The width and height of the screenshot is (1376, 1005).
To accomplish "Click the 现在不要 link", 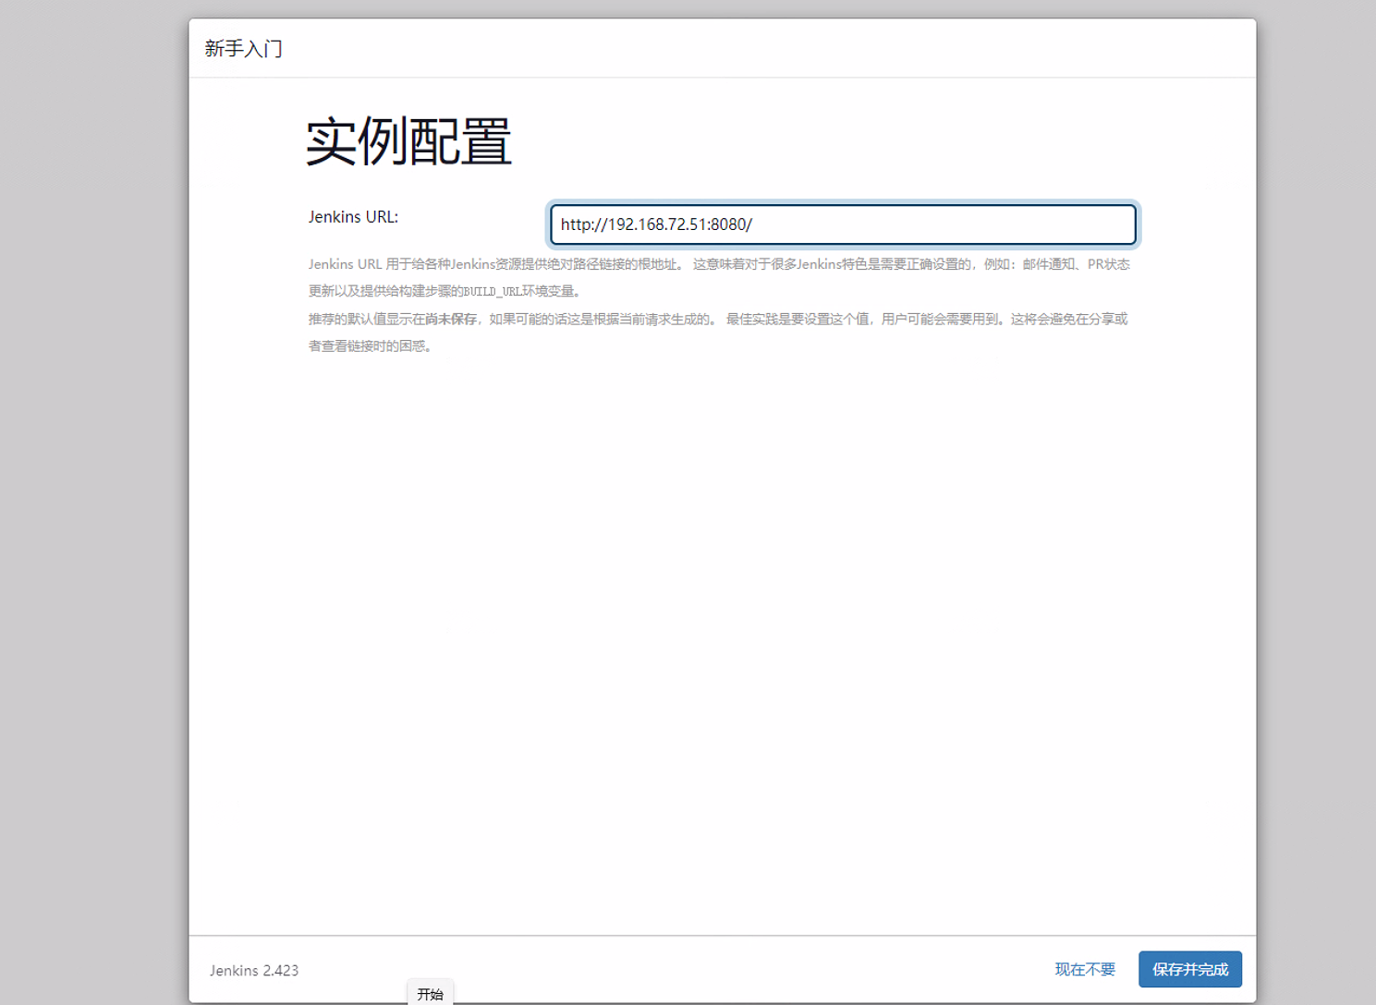I will click(x=1085, y=969).
